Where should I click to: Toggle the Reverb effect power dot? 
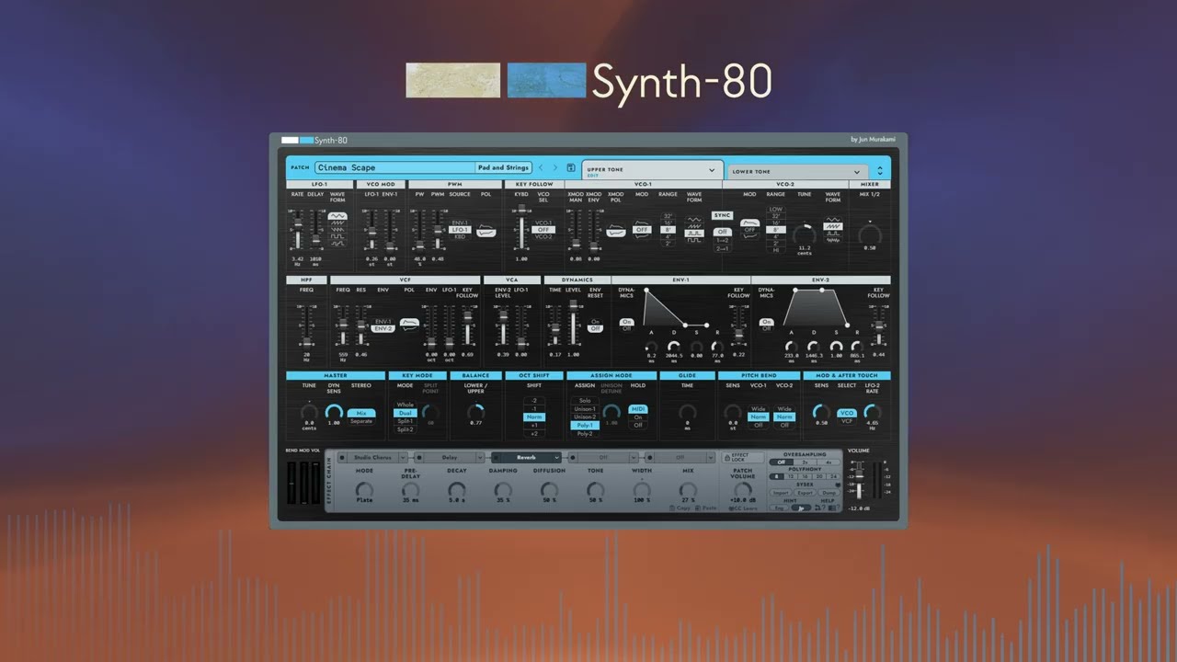click(x=497, y=458)
